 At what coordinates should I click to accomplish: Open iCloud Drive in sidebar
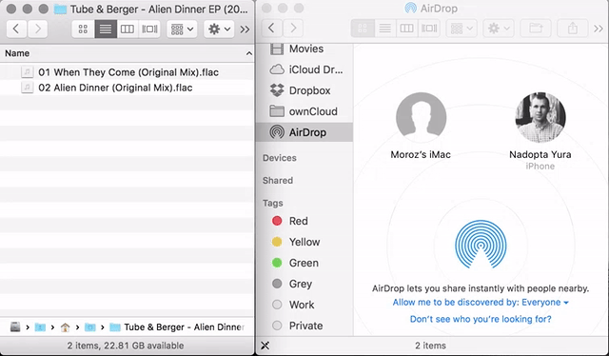[304, 69]
